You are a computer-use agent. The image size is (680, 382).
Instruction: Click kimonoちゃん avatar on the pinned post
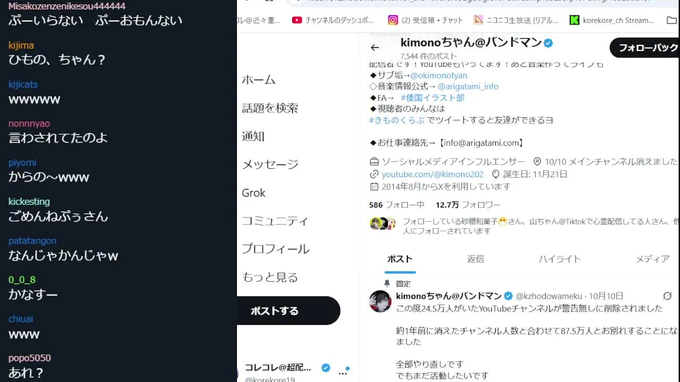pos(380,301)
